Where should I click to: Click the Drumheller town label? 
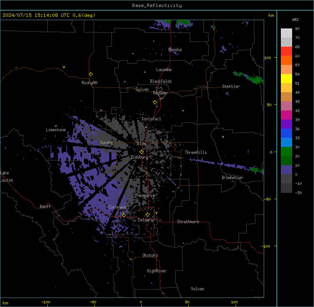(x=232, y=178)
